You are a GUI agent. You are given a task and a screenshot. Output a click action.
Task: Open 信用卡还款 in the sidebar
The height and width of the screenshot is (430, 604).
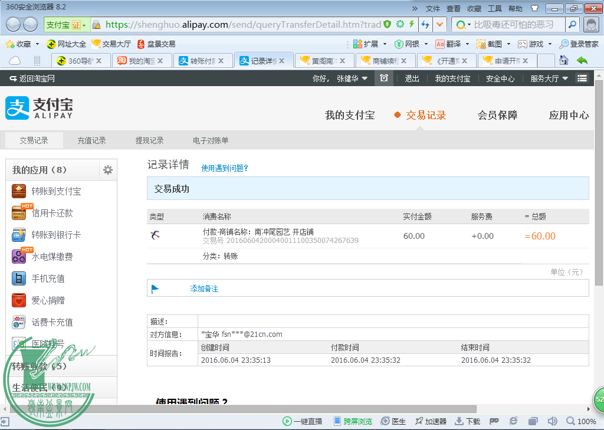pyautogui.click(x=52, y=213)
